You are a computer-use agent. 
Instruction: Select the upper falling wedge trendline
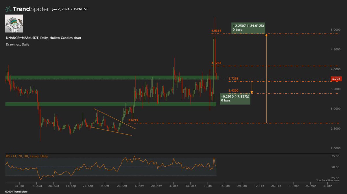(x=115, y=119)
